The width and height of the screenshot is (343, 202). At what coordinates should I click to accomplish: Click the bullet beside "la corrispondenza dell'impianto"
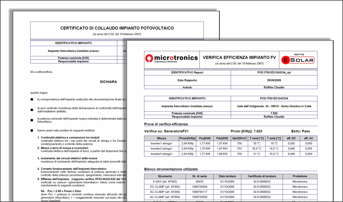coord(32,100)
